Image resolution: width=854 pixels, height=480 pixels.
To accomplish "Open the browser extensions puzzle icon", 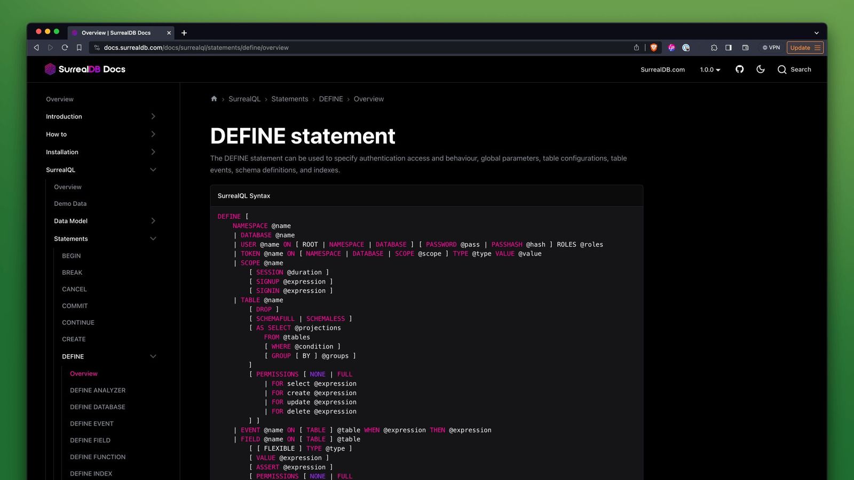I will pyautogui.click(x=714, y=47).
